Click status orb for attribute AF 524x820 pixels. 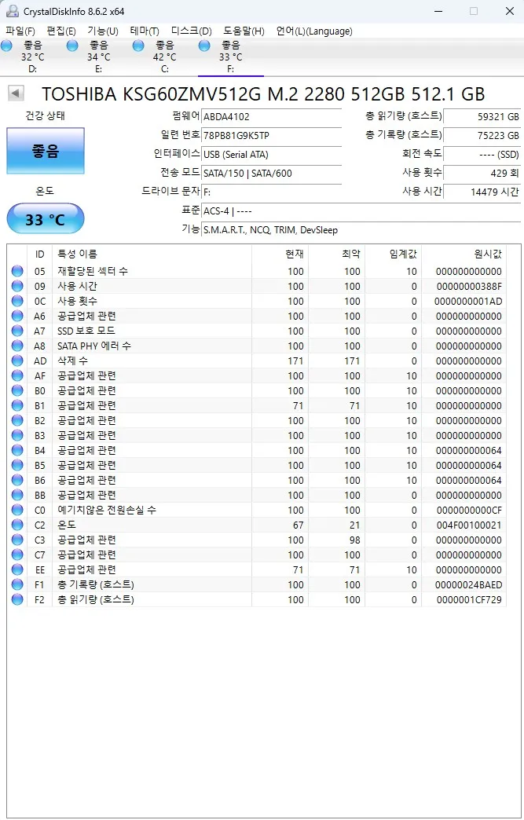(x=17, y=375)
